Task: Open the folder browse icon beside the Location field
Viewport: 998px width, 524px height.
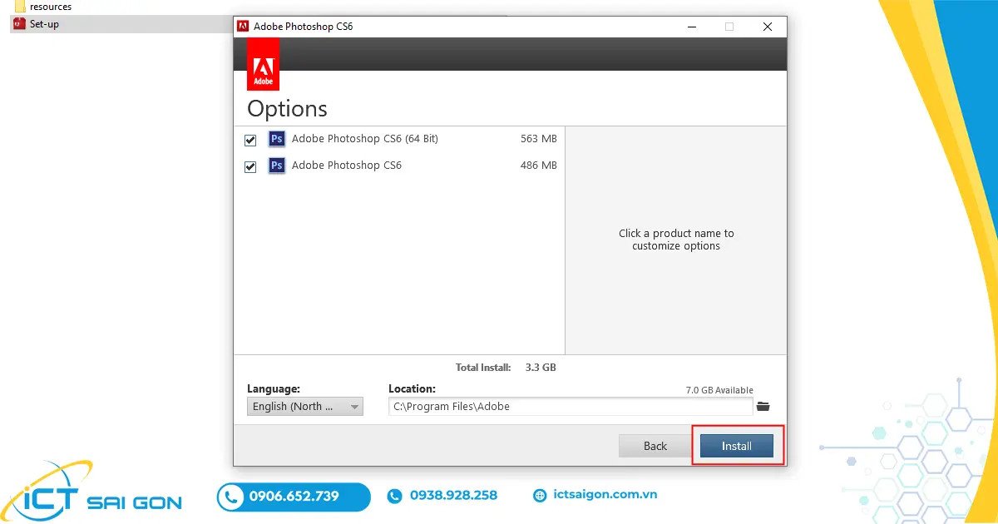Action: pos(763,406)
